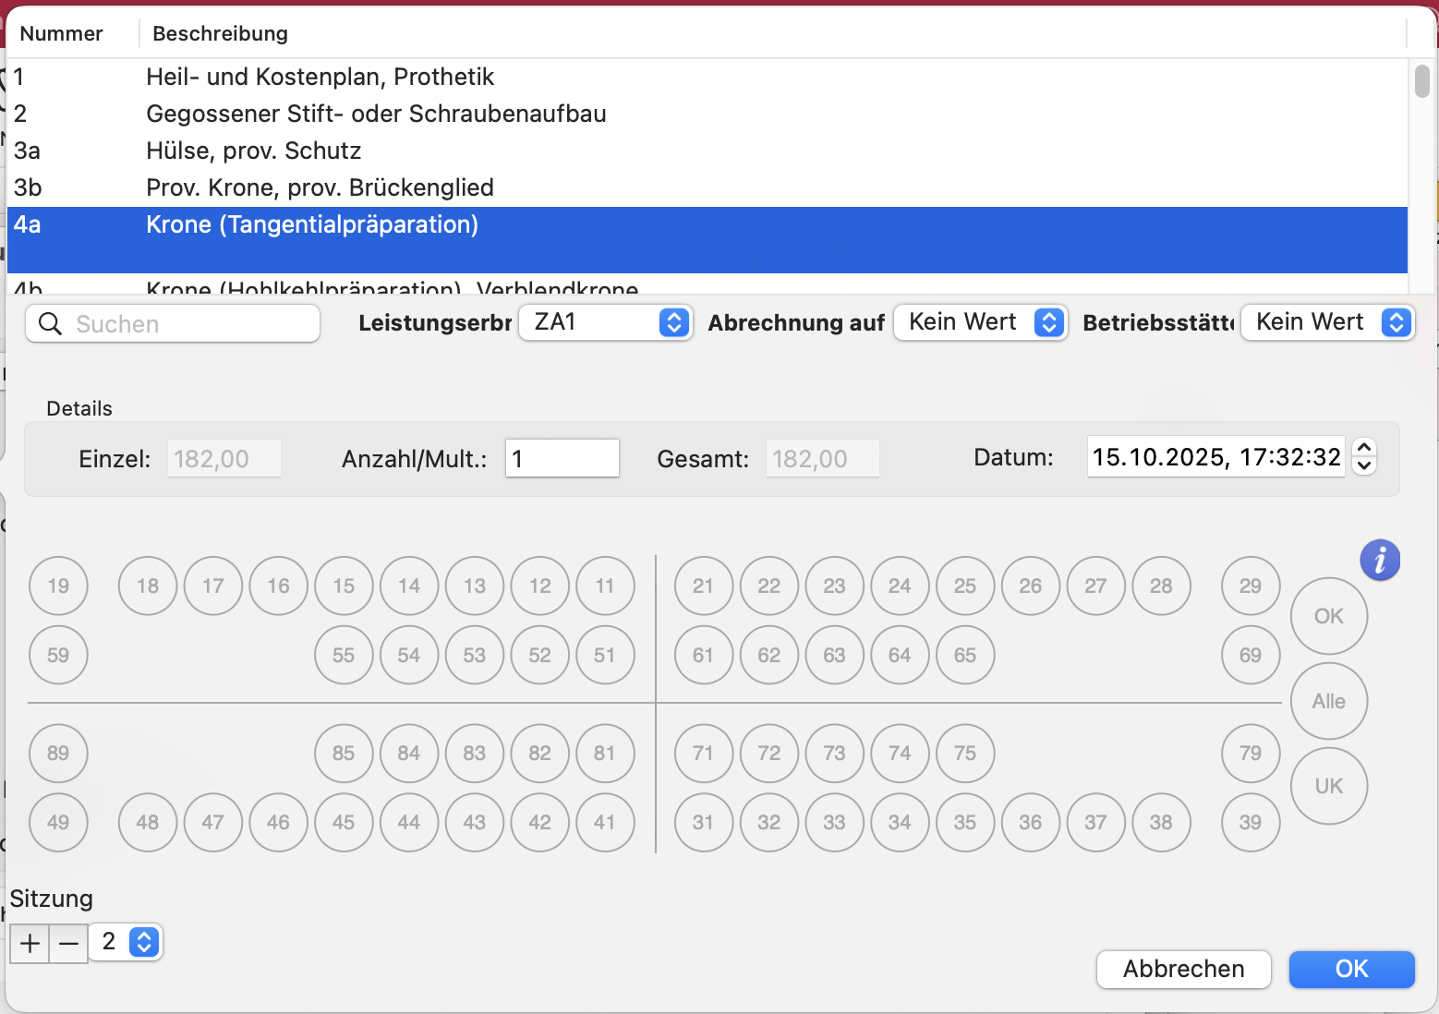The height and width of the screenshot is (1014, 1439).
Task: Open the Abrechnung auf dropdown
Action: click(x=981, y=322)
